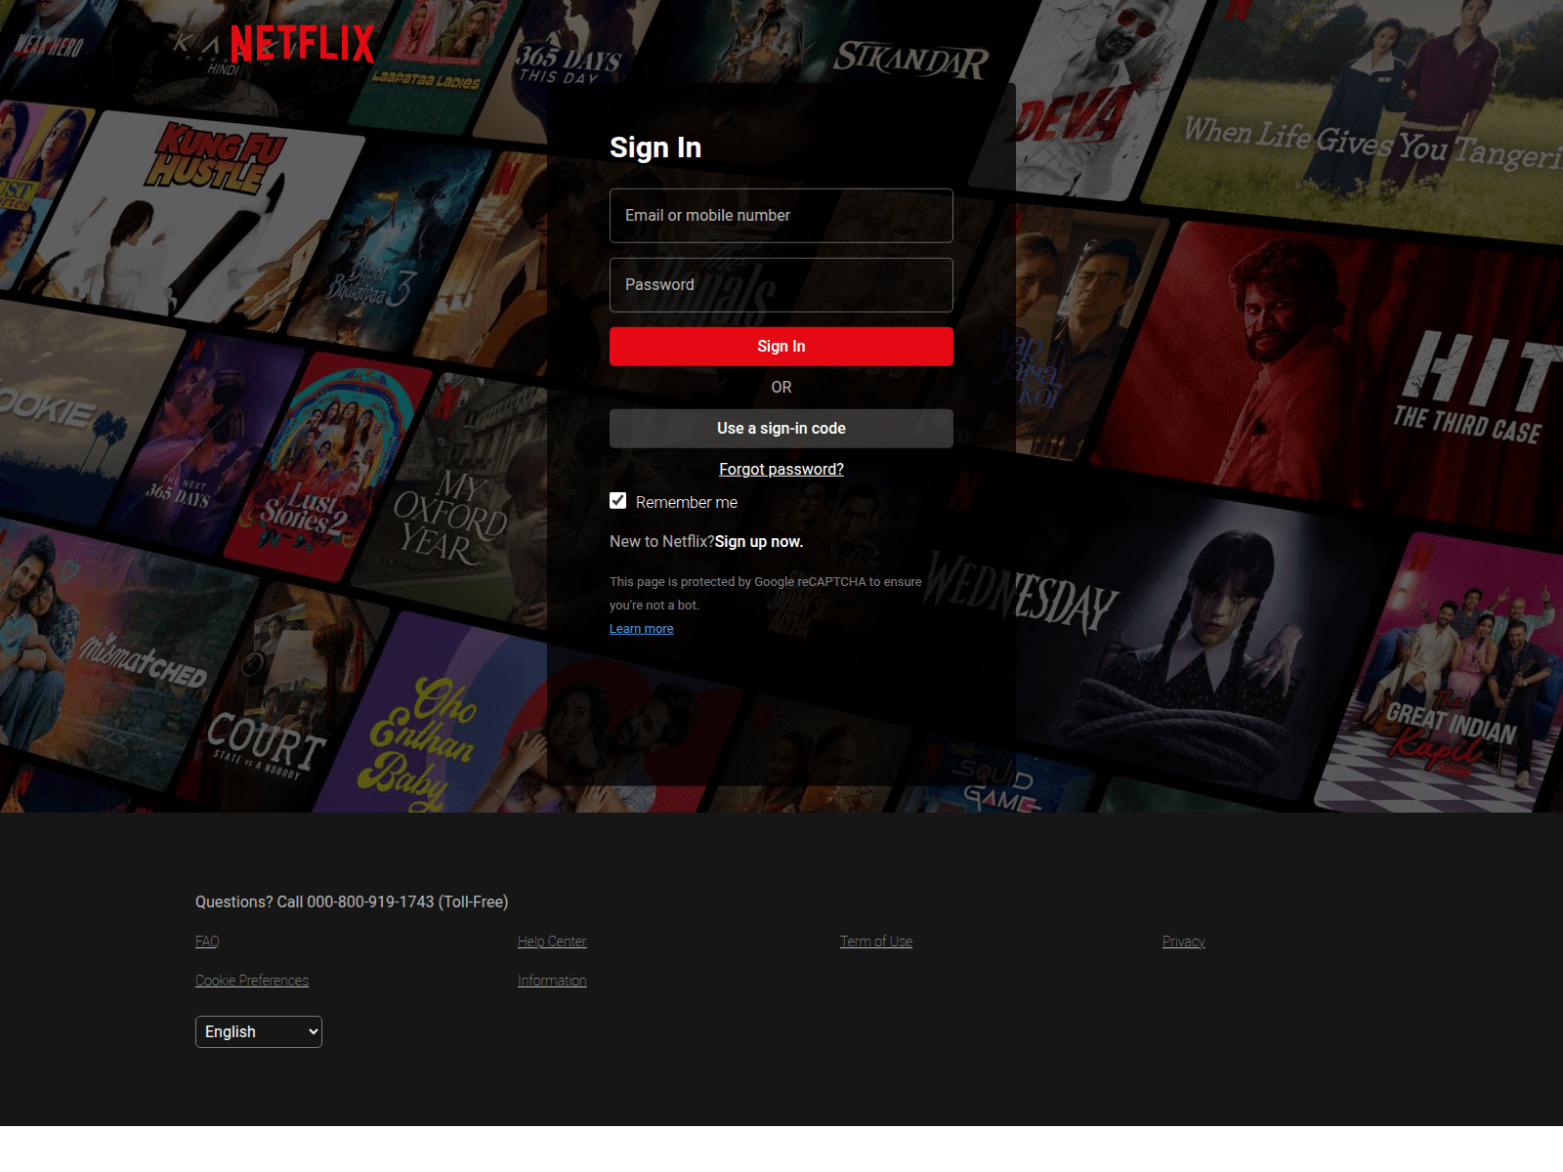Viewport: 1563px width, 1172px height.
Task: Click Sign up now link
Action: tap(758, 542)
